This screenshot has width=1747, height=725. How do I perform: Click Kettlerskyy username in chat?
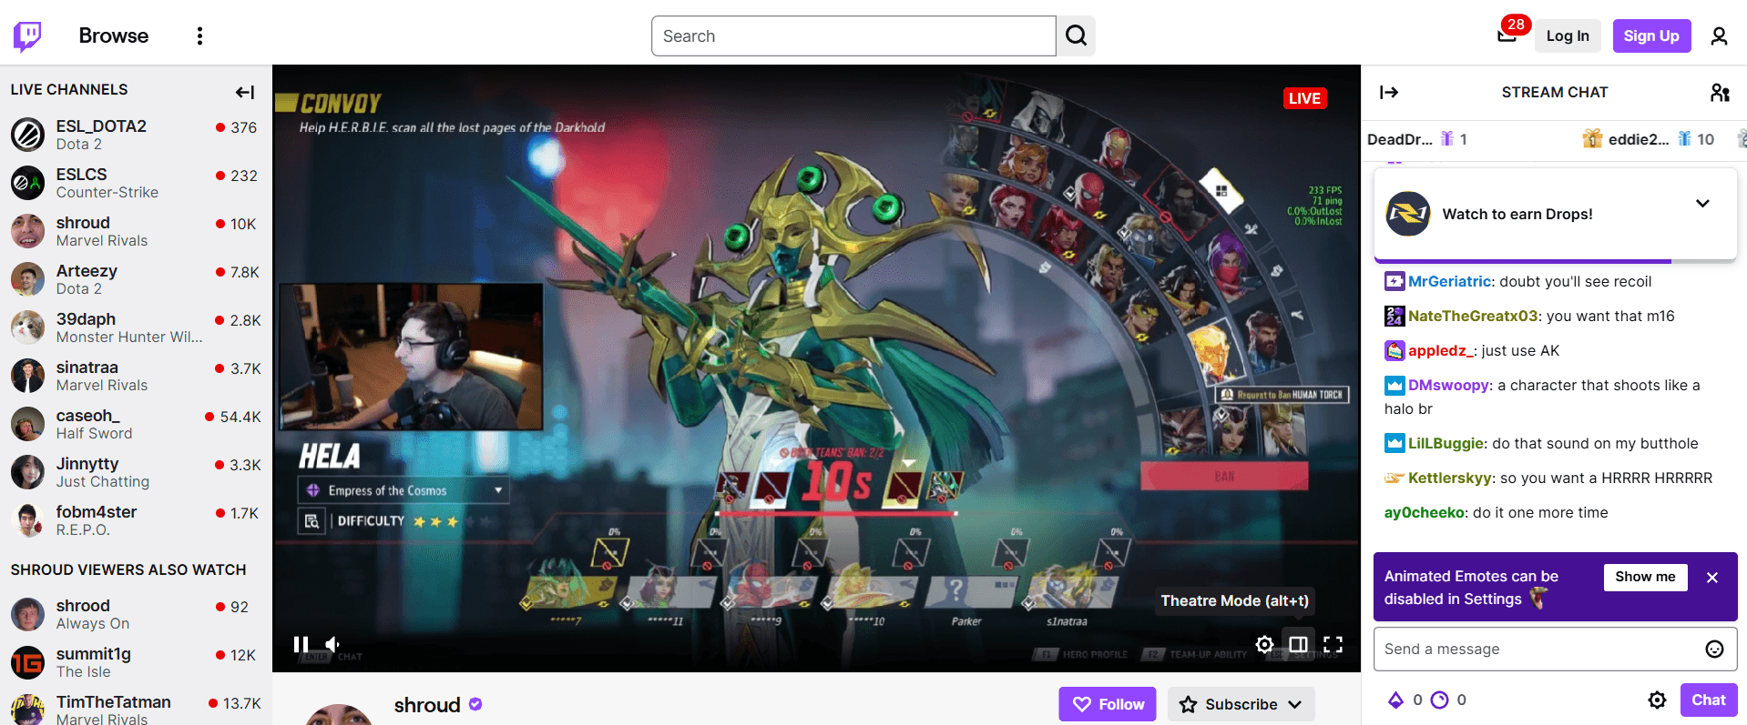pyautogui.click(x=1450, y=478)
